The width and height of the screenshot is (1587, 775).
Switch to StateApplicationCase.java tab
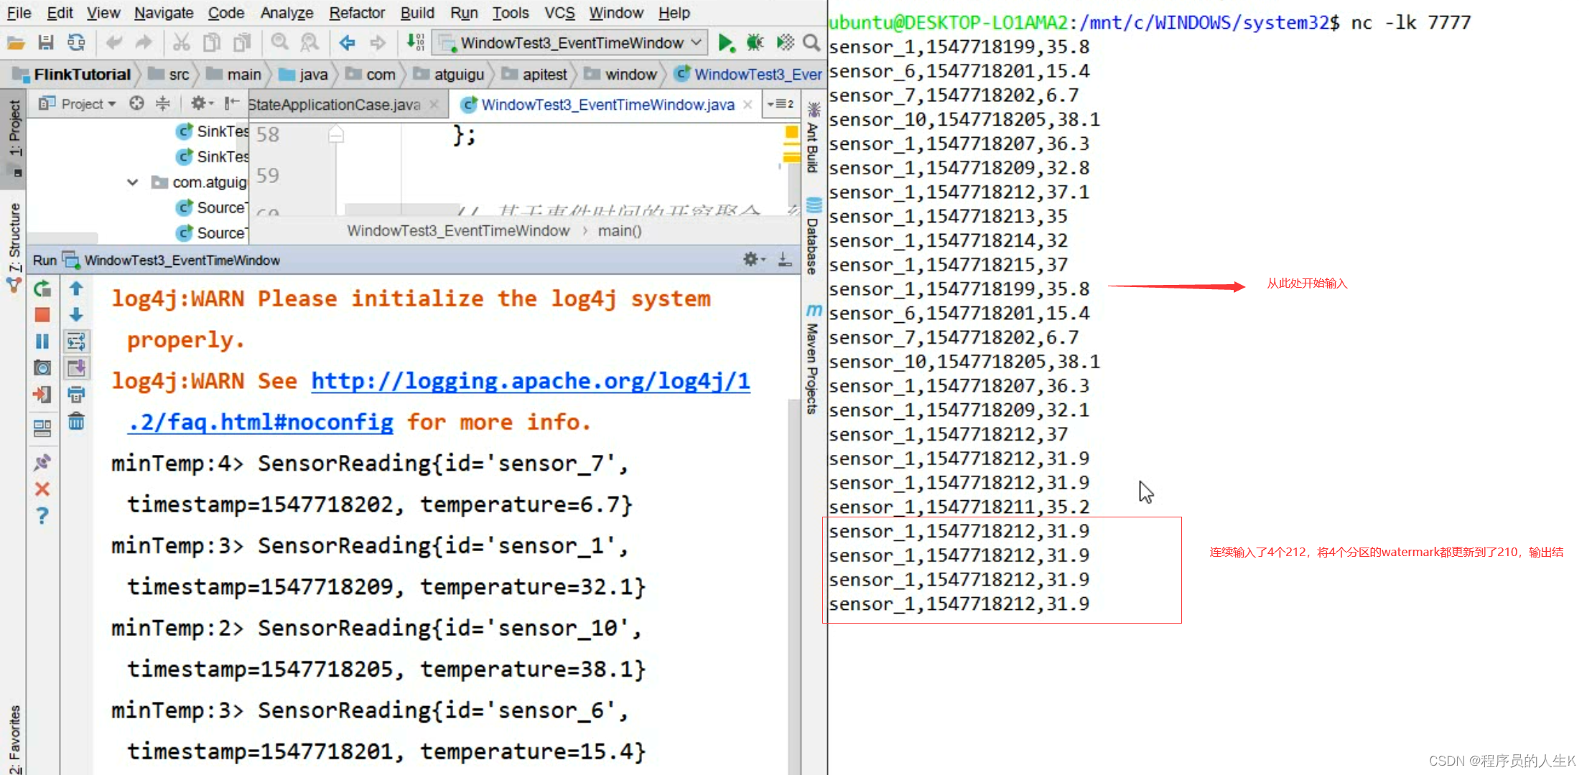335,105
